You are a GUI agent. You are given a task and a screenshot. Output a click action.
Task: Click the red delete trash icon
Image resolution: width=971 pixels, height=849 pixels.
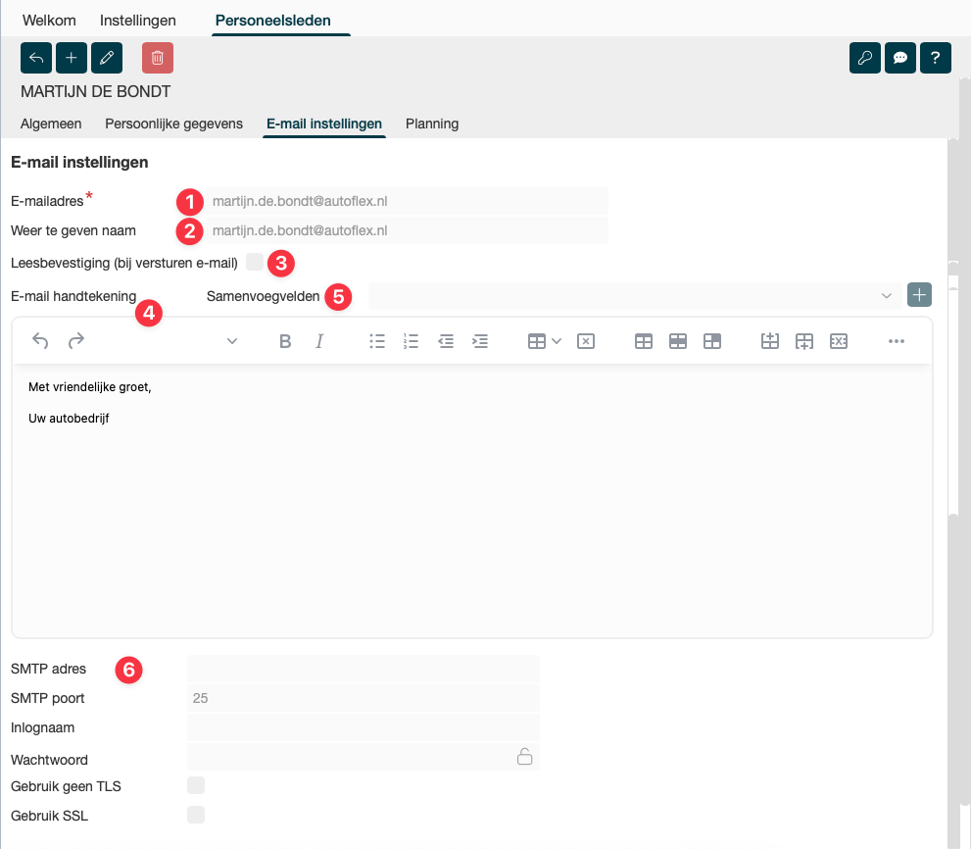[x=157, y=58]
